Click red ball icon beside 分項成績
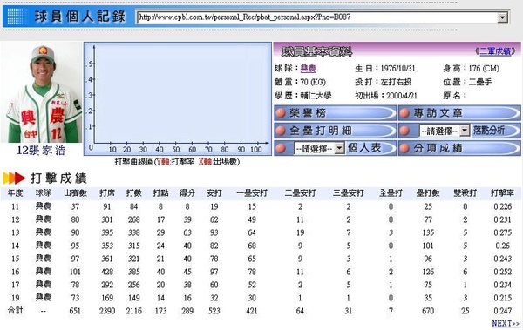The image size is (523, 330). pyautogui.click(x=405, y=148)
